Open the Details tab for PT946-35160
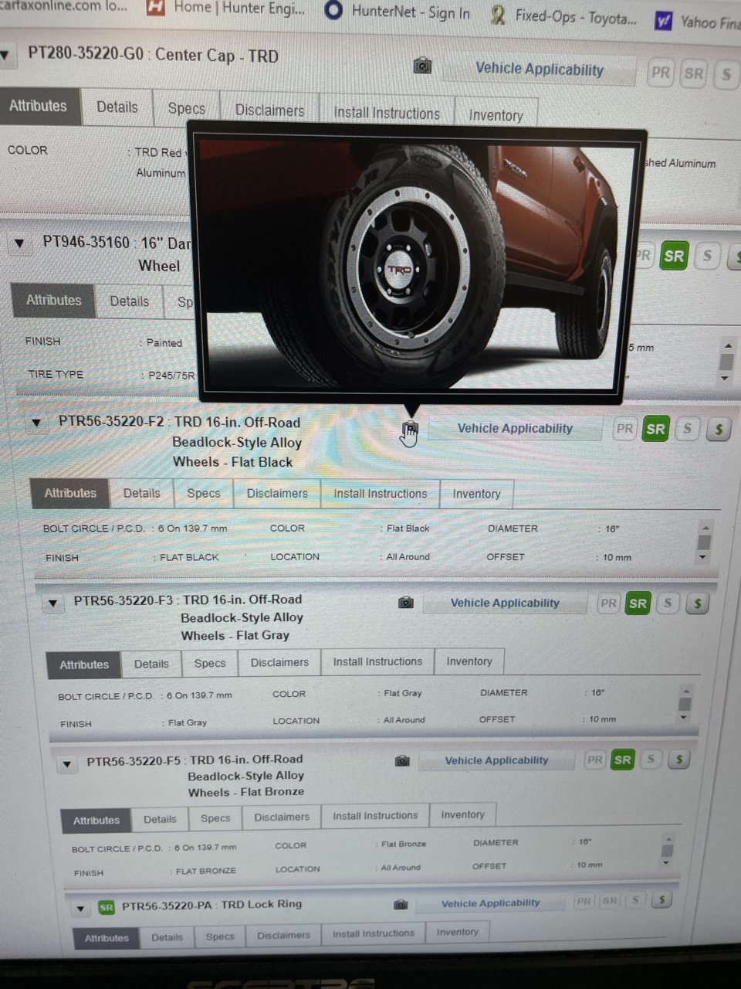 coord(130,301)
